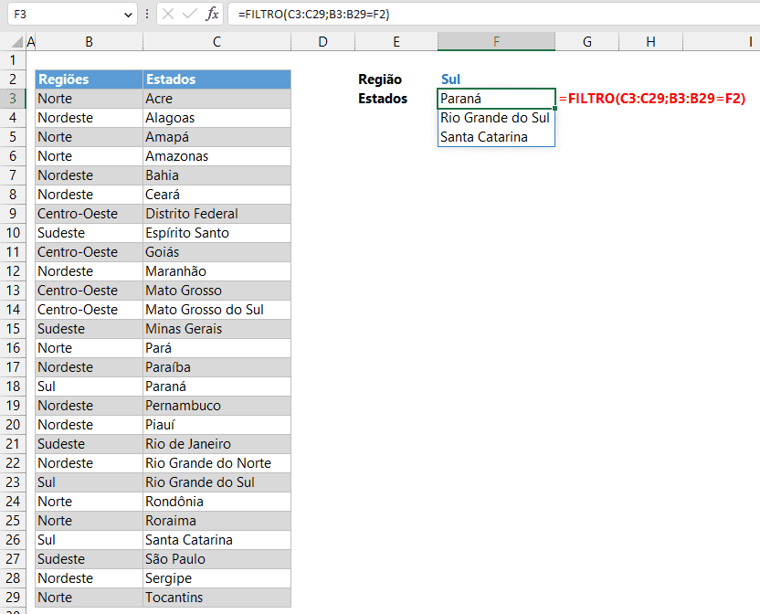Click the Select All corner triangle
Viewport: 760px width, 614px height.
[x=17, y=42]
